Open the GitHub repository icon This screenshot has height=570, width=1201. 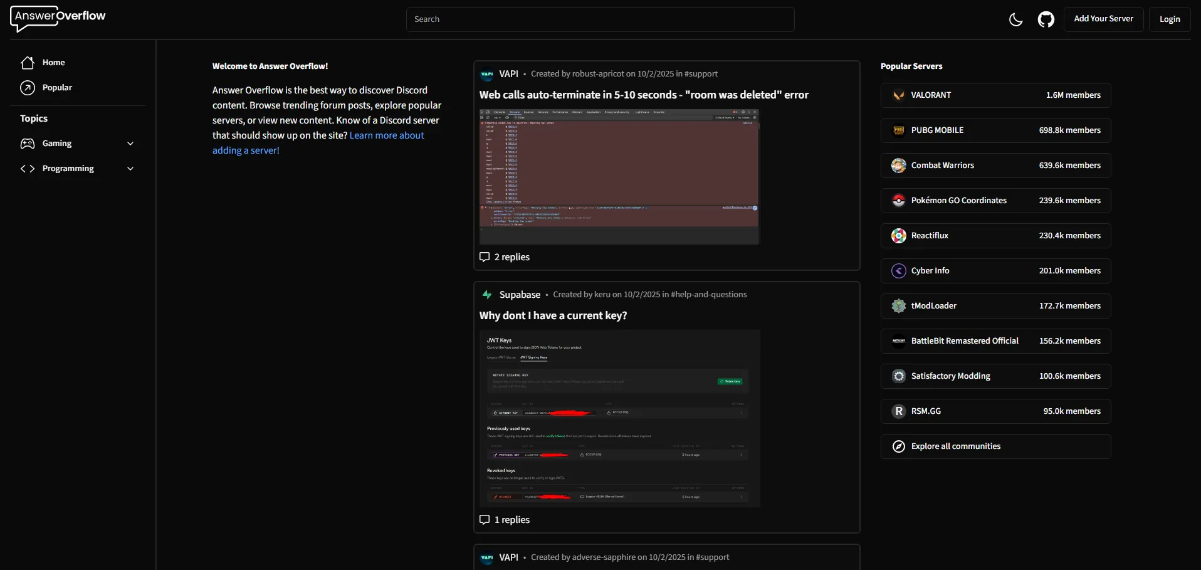click(1046, 19)
